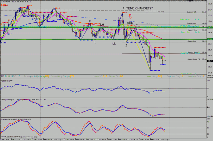Viewport: 213px width, 141px height.
Task: Click the H swing high label
Action: 90,21
